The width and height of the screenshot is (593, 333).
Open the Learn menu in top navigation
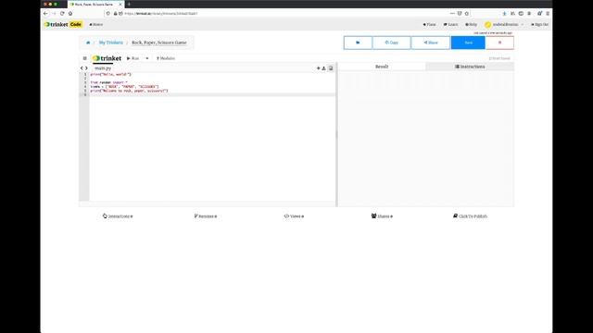point(451,25)
